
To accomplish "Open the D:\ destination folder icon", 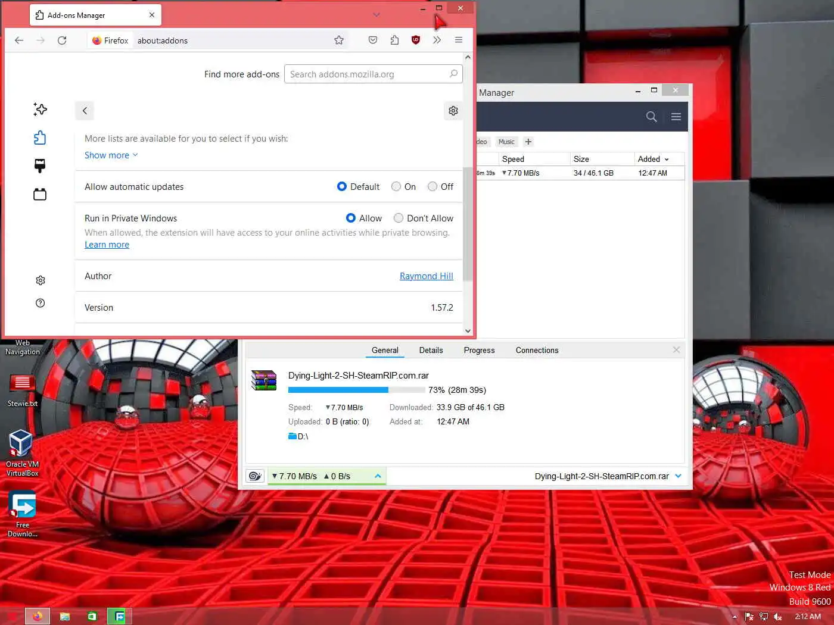I will click(x=292, y=436).
